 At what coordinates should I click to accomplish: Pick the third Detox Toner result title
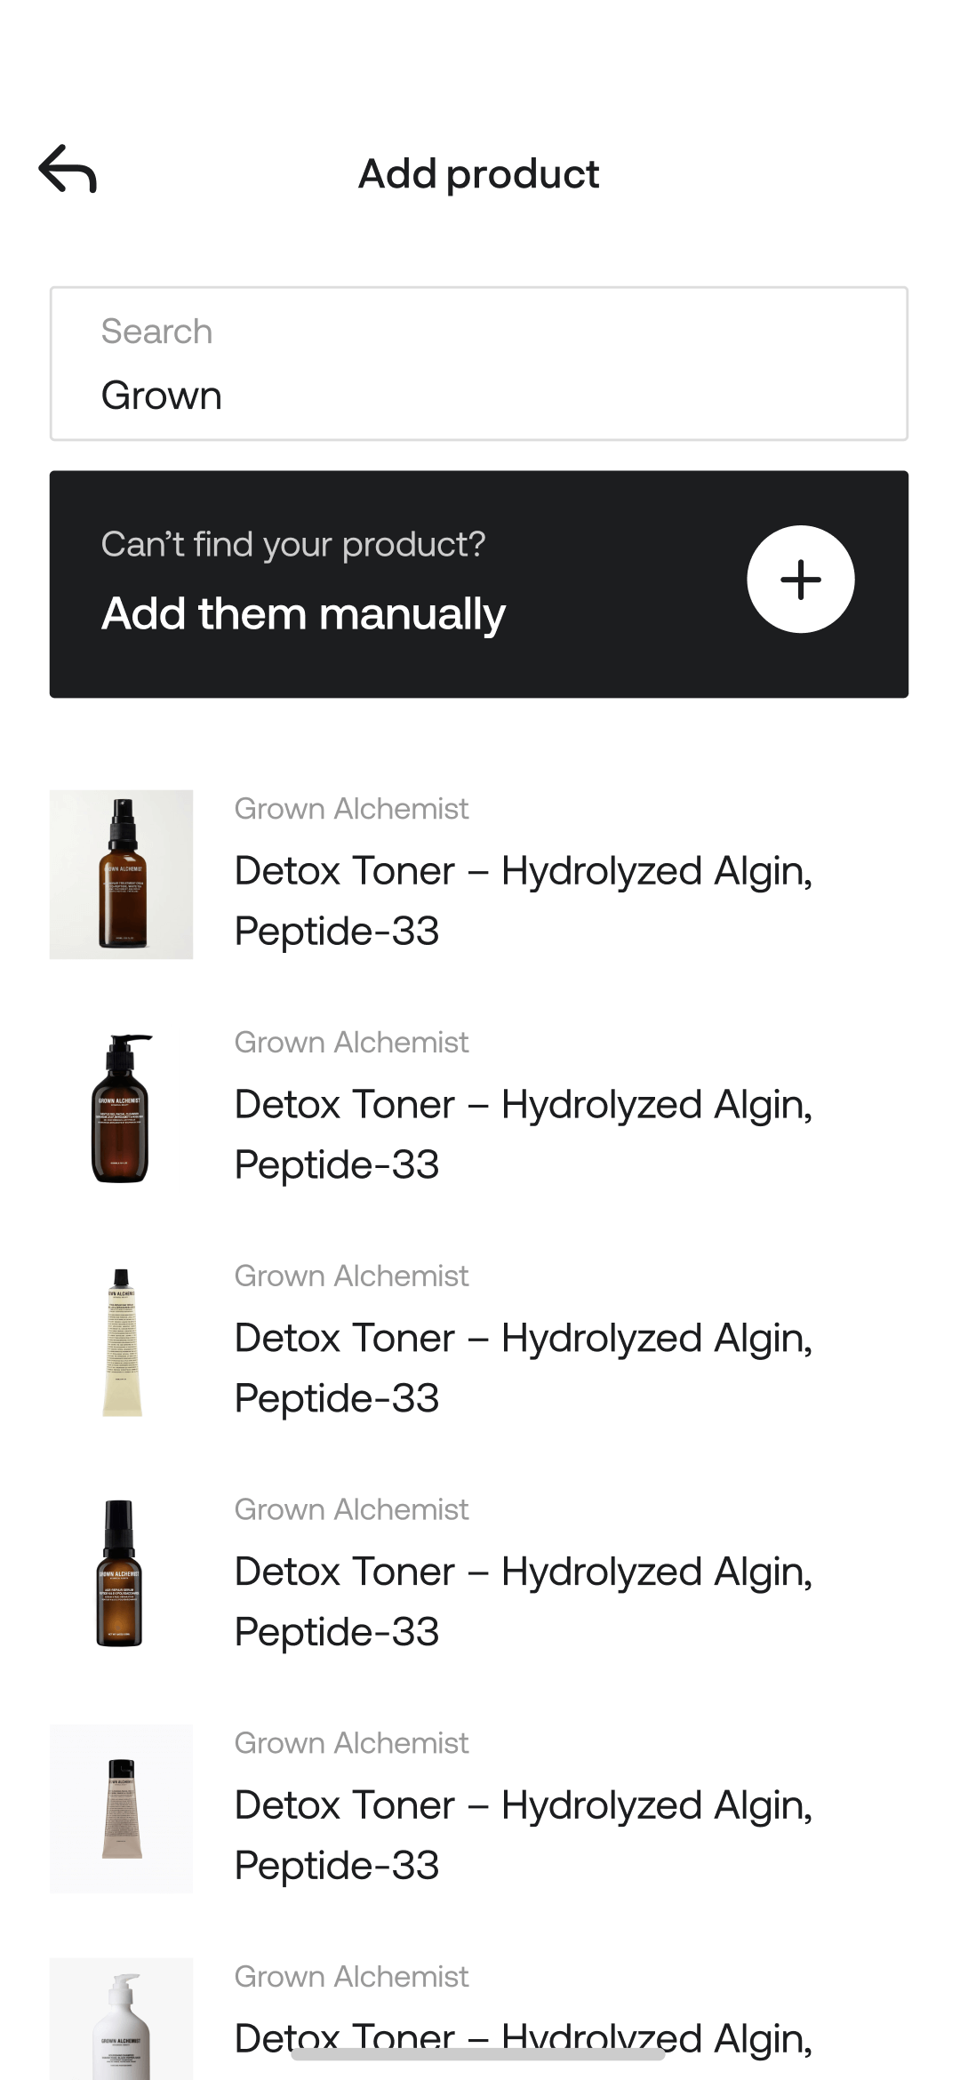pos(523,1368)
